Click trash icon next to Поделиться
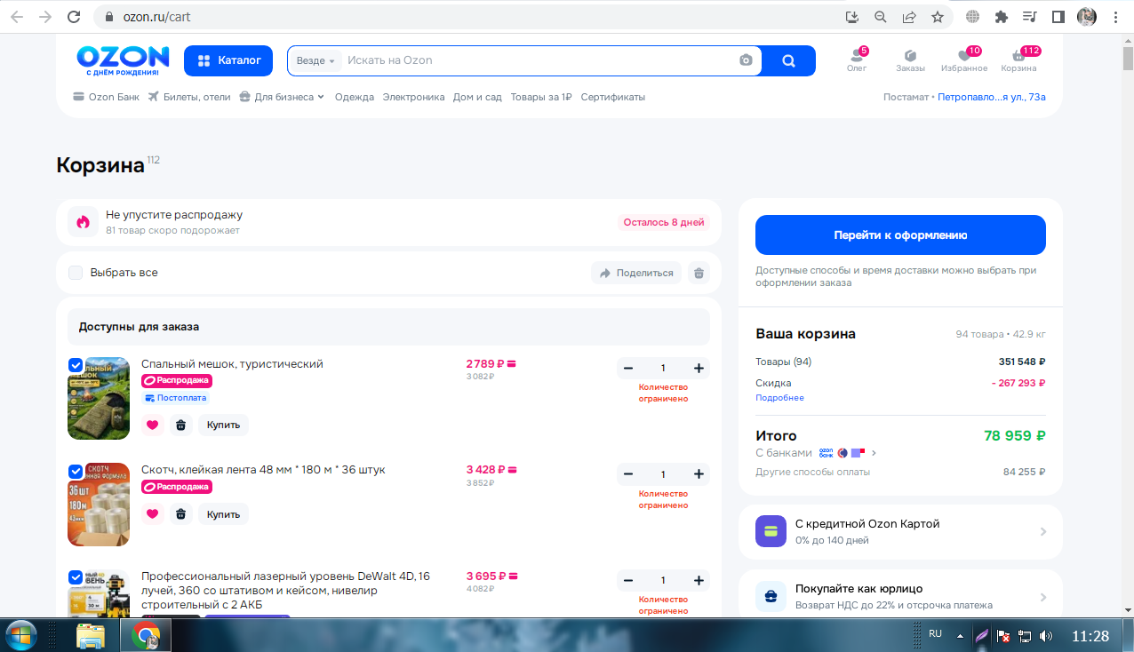 pyautogui.click(x=699, y=273)
